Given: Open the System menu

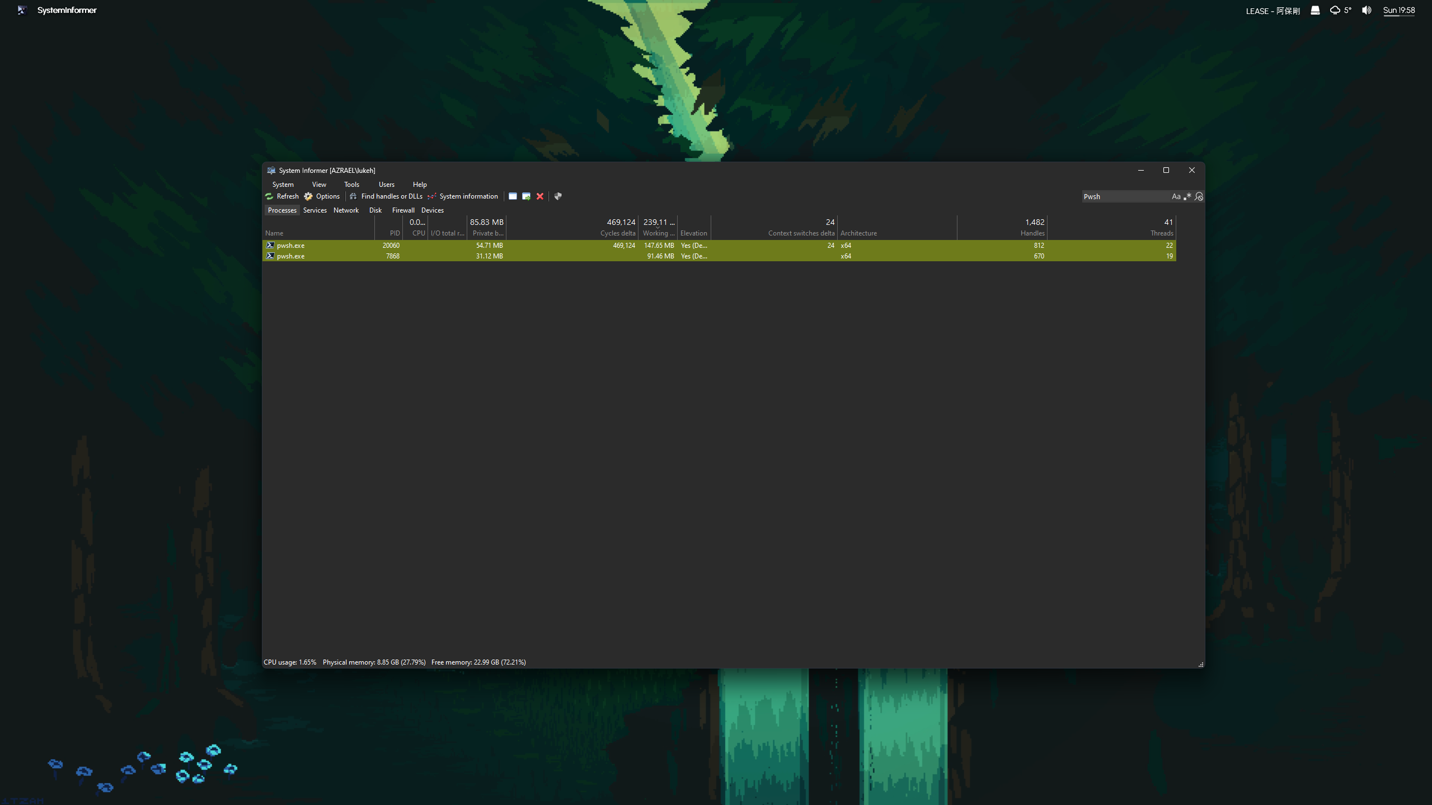Looking at the screenshot, I should click(283, 185).
